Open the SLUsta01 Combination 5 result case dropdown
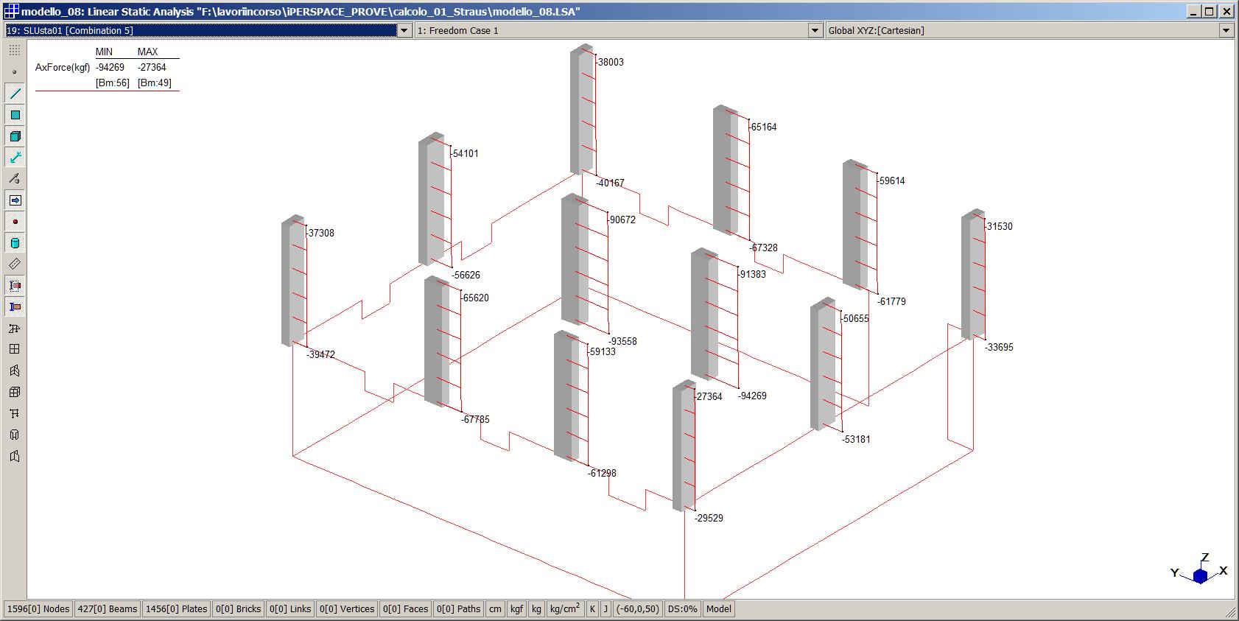The image size is (1239, 621). 404,30
